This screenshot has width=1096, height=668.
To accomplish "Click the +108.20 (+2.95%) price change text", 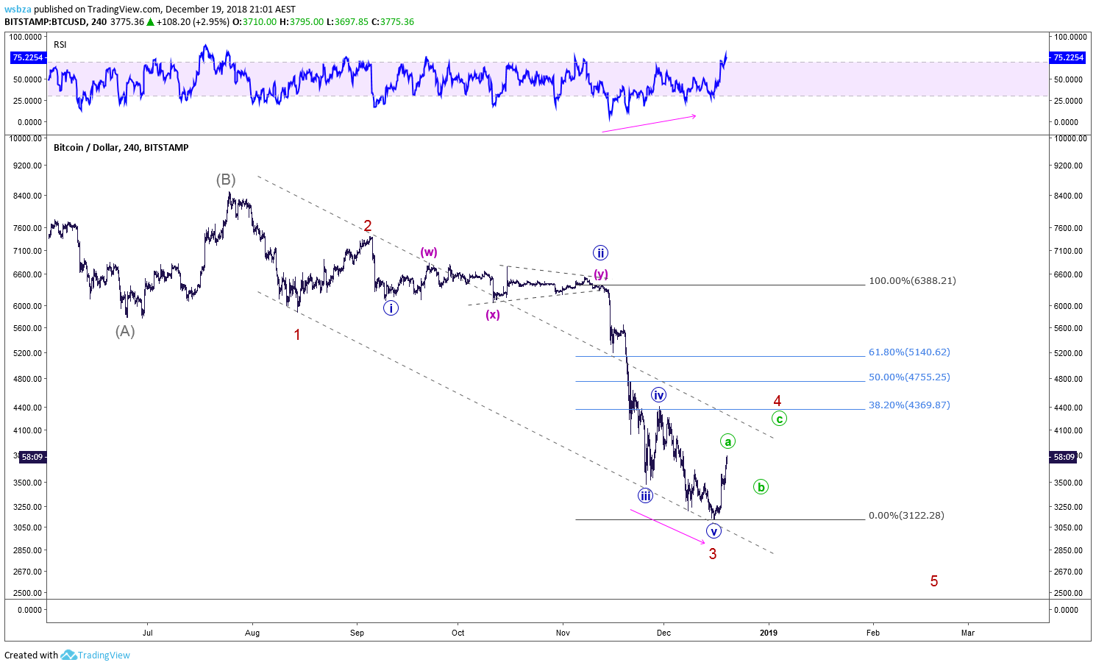I will (193, 21).
